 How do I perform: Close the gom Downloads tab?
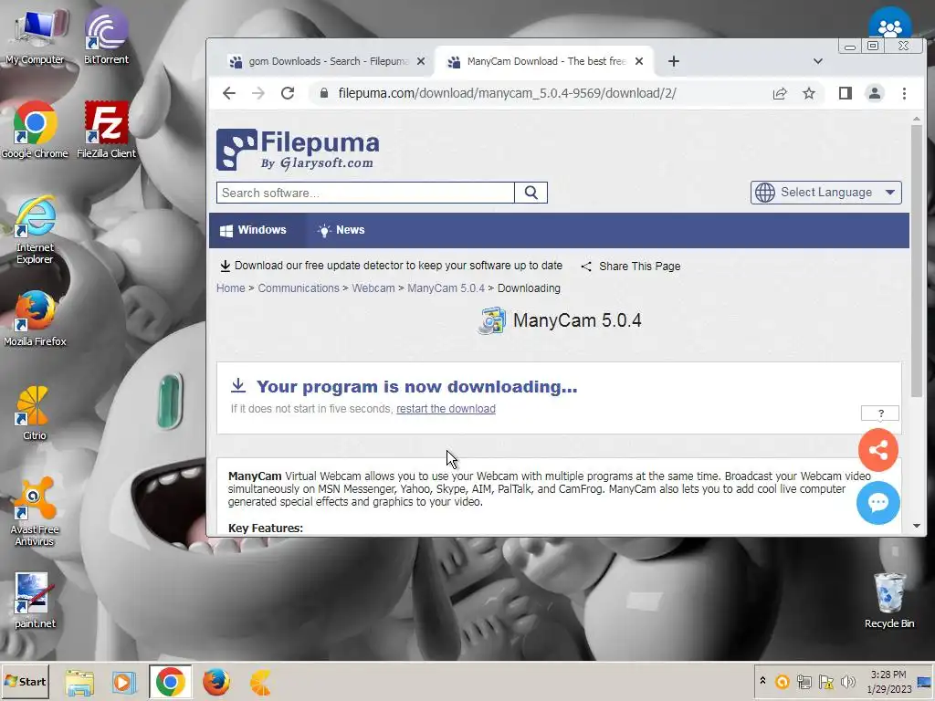(421, 61)
